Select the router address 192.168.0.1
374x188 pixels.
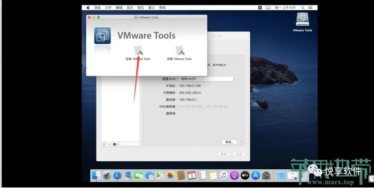(x=188, y=99)
